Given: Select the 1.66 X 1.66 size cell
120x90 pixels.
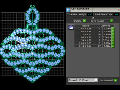Looking at the screenshot, I should coord(85,29).
